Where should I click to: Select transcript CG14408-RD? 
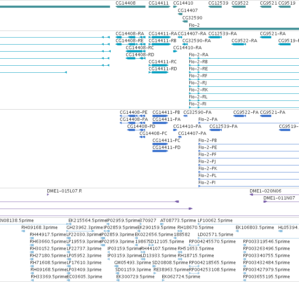[x=140, y=55]
